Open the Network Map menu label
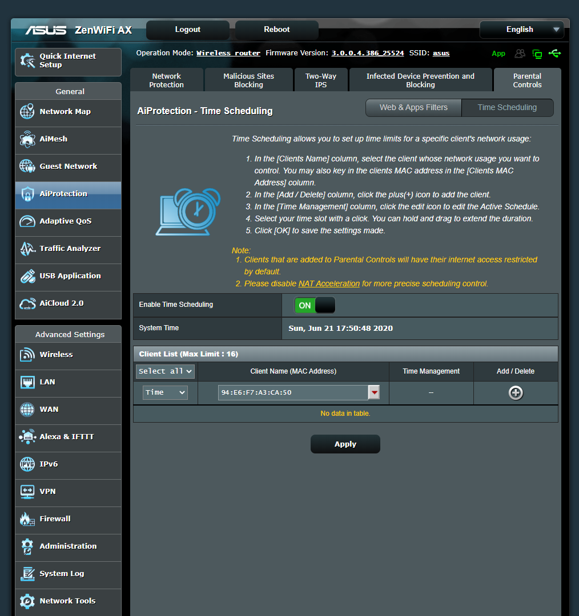The image size is (579, 616). point(65,112)
